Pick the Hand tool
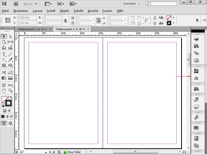Screen dimensions: 207x155 [x=4, y=91]
